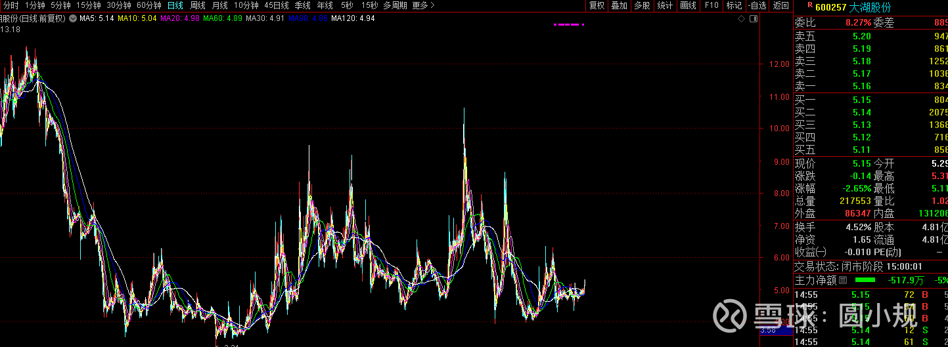Click 买四 price 5.12

(x=862, y=137)
